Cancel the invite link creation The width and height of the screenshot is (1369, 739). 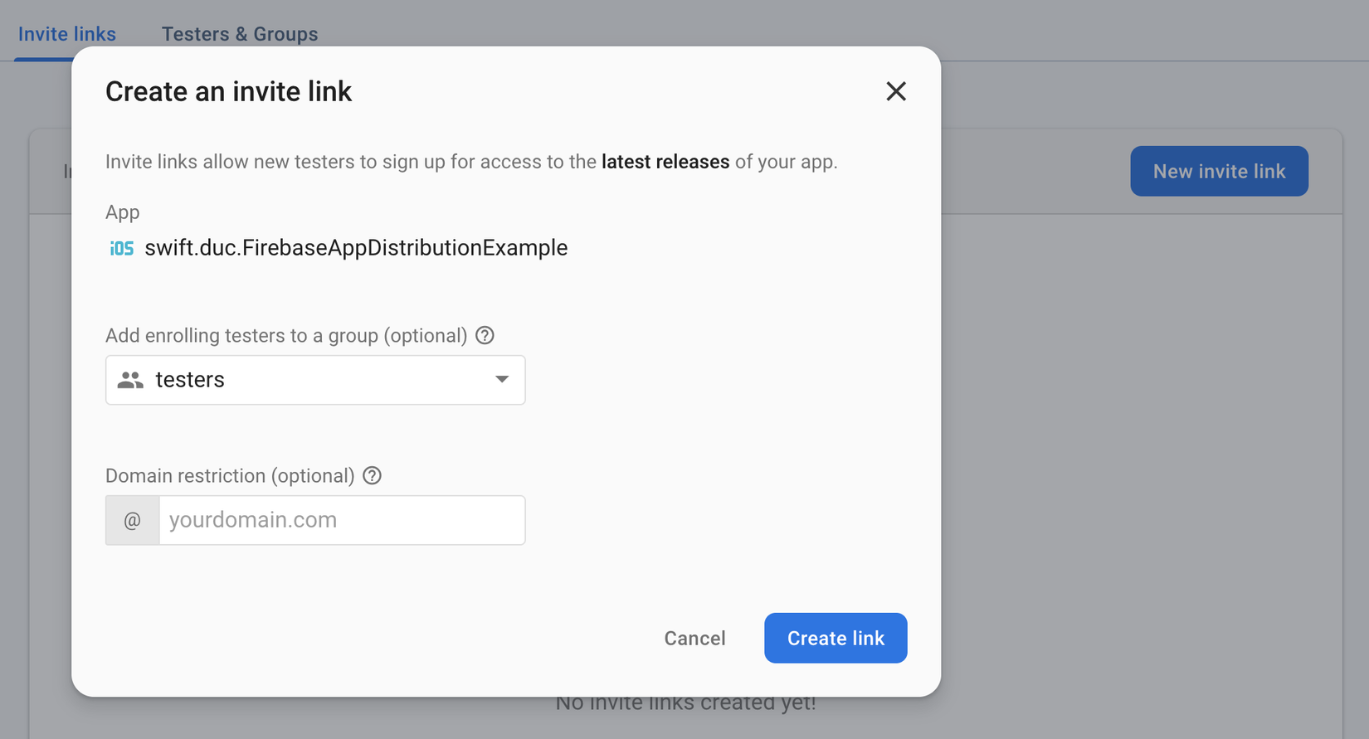tap(694, 638)
